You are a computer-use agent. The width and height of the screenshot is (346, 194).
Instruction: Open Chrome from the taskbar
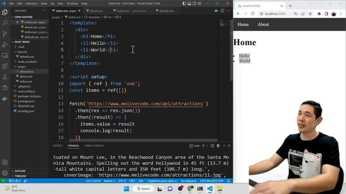190,189
